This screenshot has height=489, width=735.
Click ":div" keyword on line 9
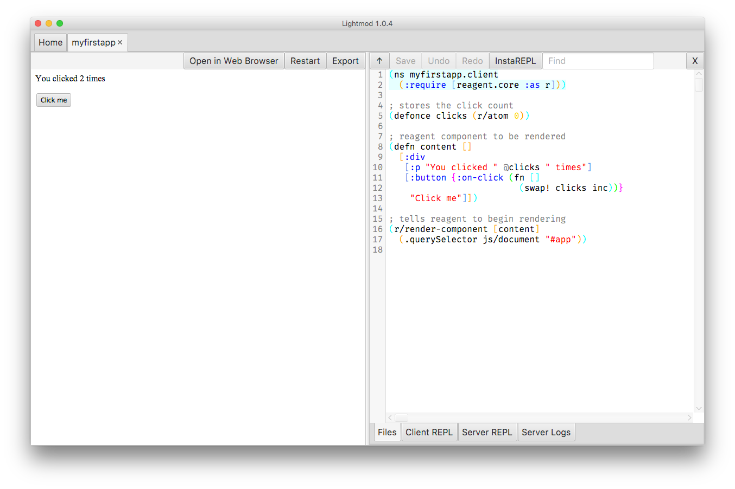pos(415,157)
